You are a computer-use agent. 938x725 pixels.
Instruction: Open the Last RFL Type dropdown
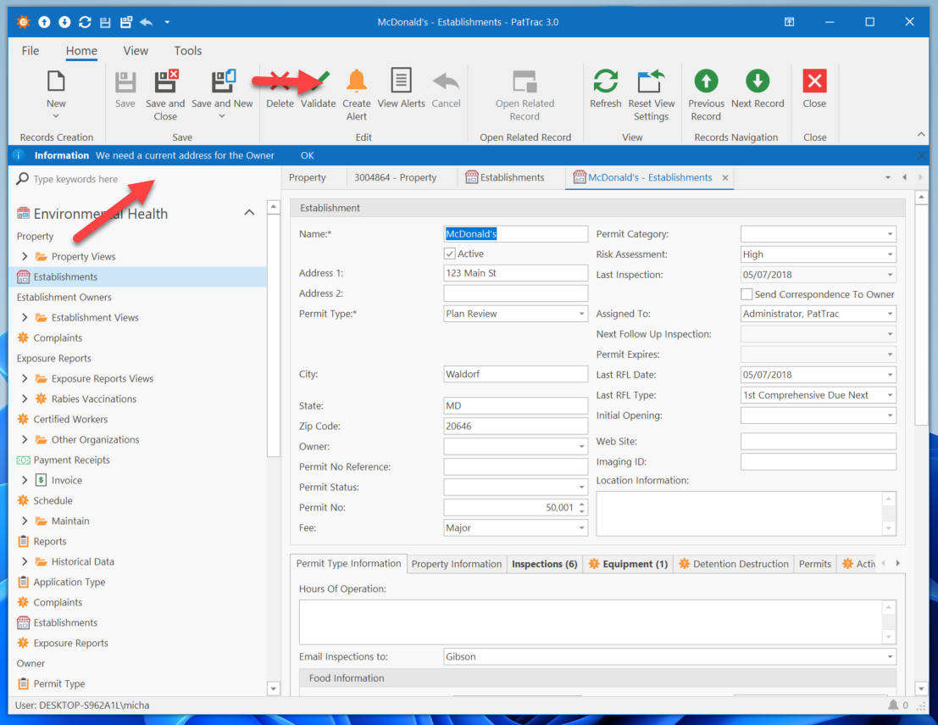point(890,395)
